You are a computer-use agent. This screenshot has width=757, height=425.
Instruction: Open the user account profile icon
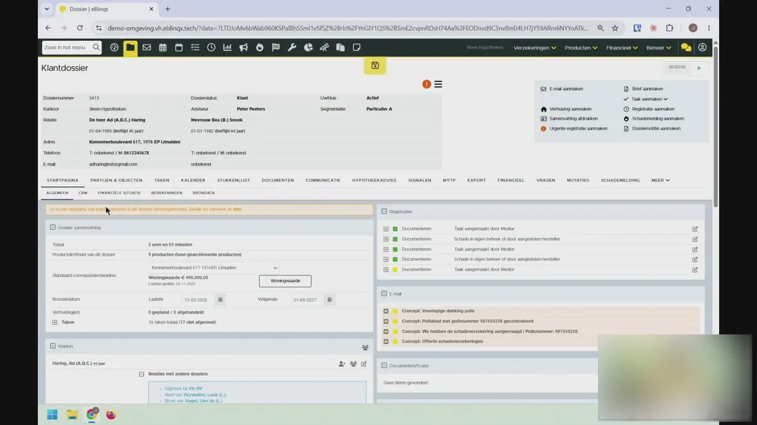tap(702, 48)
